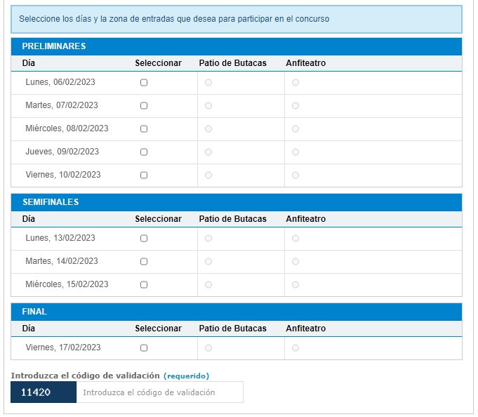The width and height of the screenshot is (478, 417).
Task: Choose Anfiteatro for Jueves 09/02/2023
Action: [296, 152]
